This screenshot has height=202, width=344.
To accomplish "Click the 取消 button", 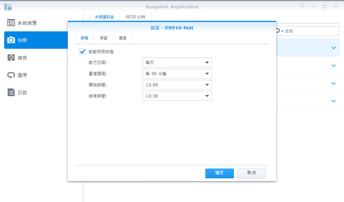I will (x=251, y=173).
